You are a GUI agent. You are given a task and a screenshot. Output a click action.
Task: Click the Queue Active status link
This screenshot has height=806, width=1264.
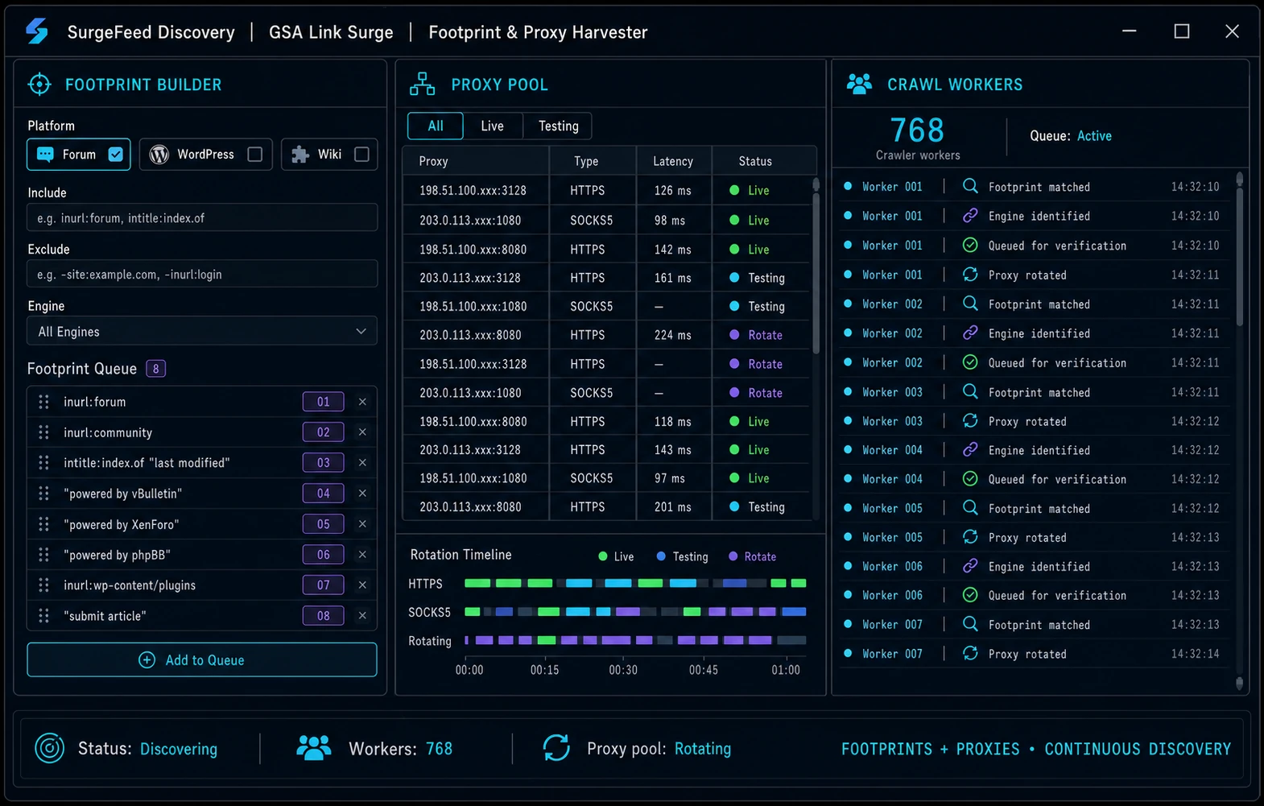1094,136
